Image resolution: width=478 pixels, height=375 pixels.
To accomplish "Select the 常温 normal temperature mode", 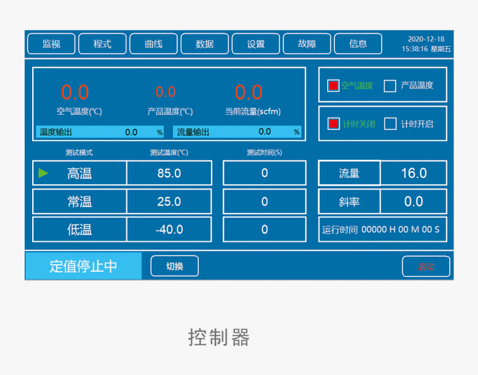I will 80,201.
